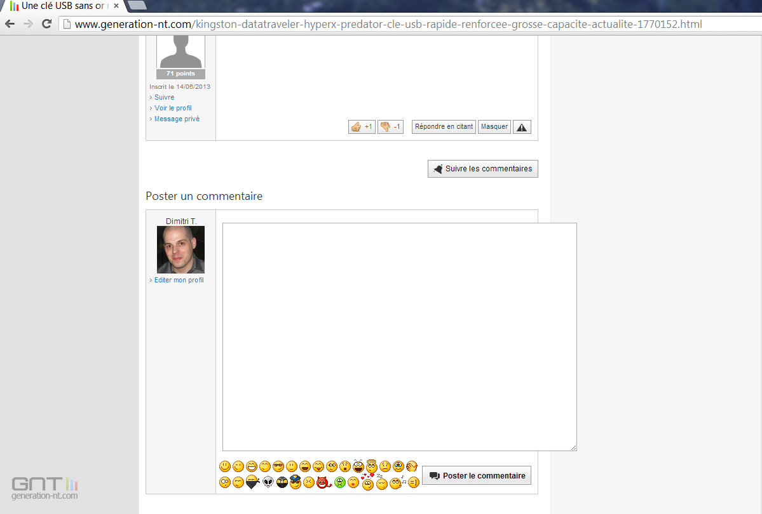Viewport: 762px width, 514px height.
Task: Insert the wide-eyed excited raised-eyebrows emoticon
Action: point(358,466)
